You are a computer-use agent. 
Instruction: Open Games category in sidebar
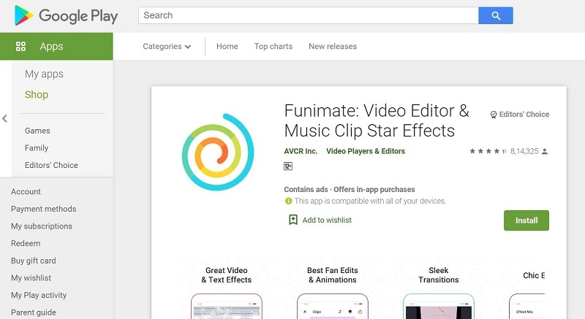point(37,131)
